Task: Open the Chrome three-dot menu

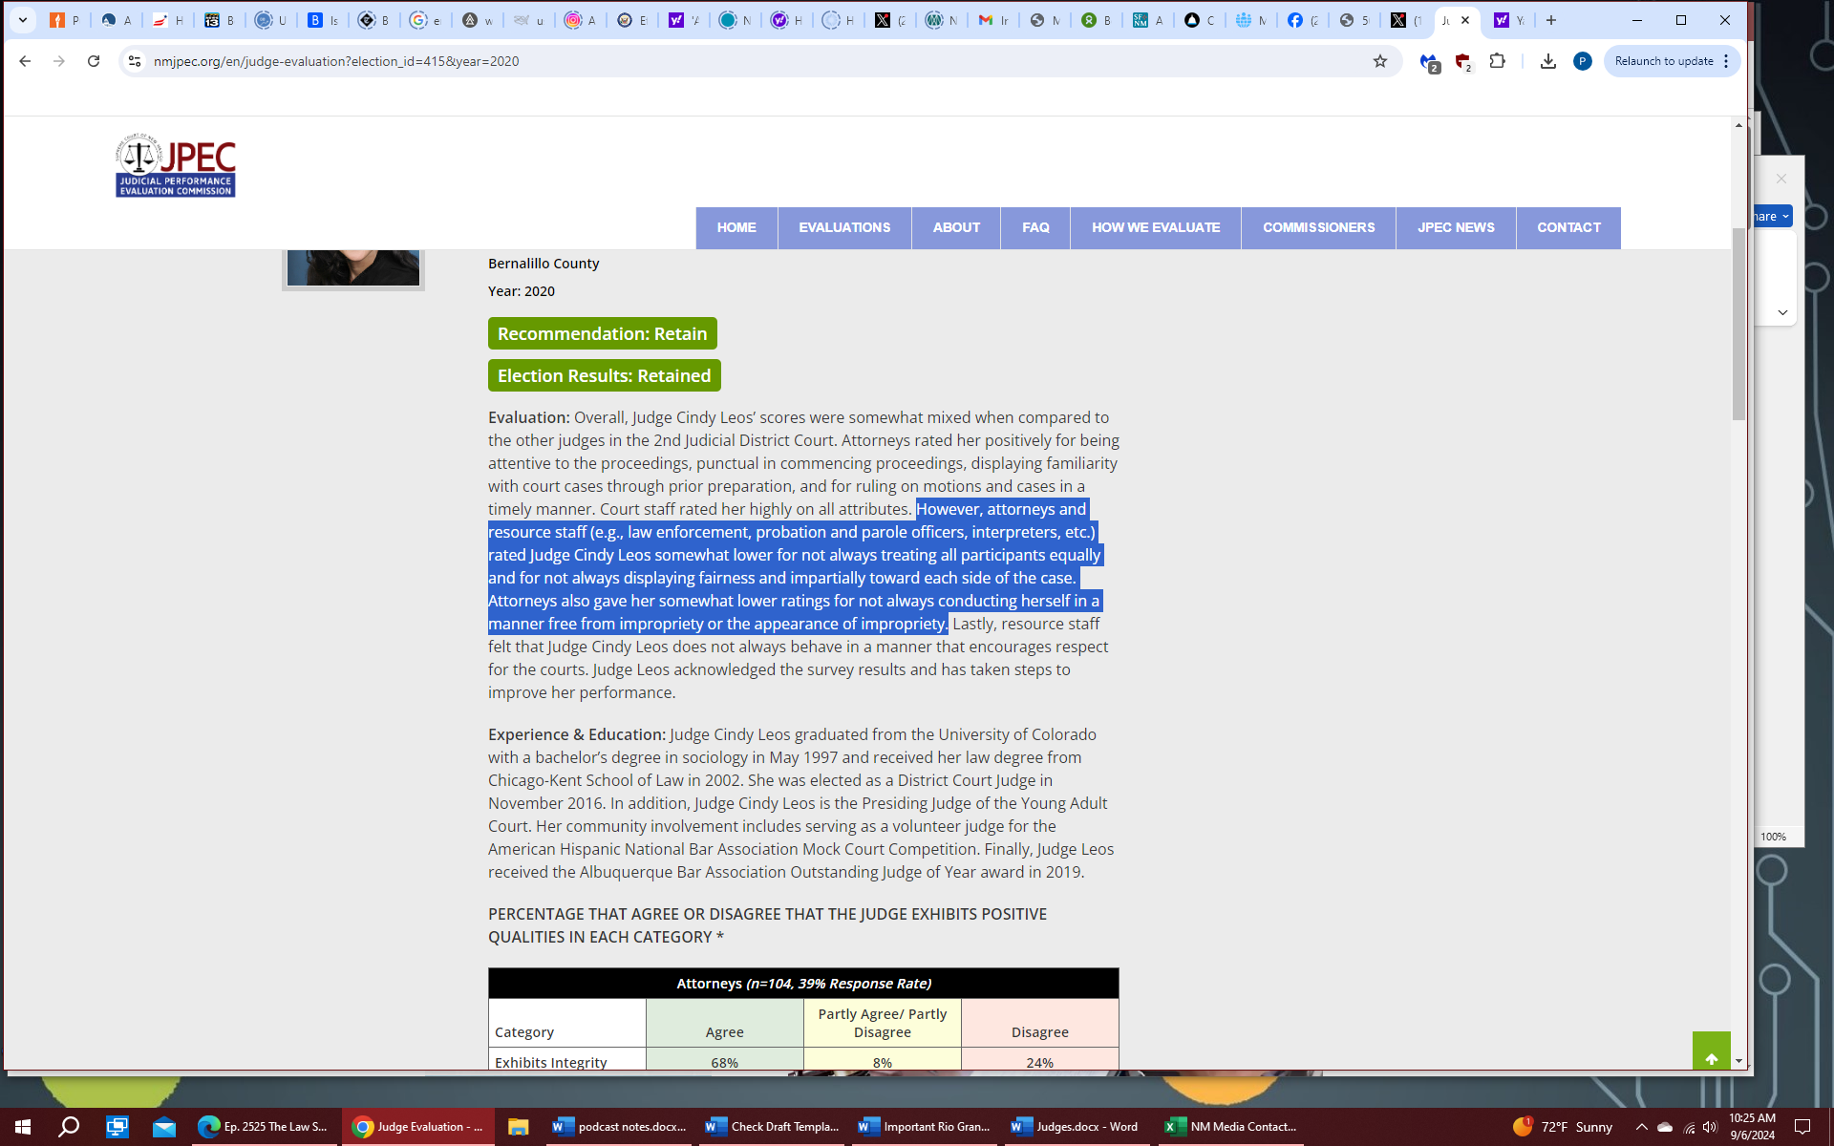Action: (x=1726, y=61)
